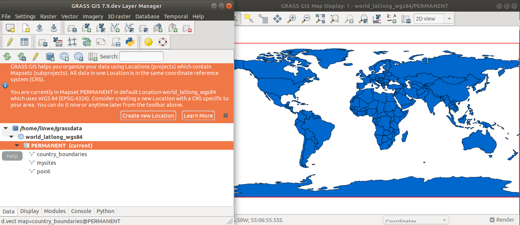Screen dimensions: 520x225
Task: Add or create a GRASS database
Action: [x=50, y=57]
